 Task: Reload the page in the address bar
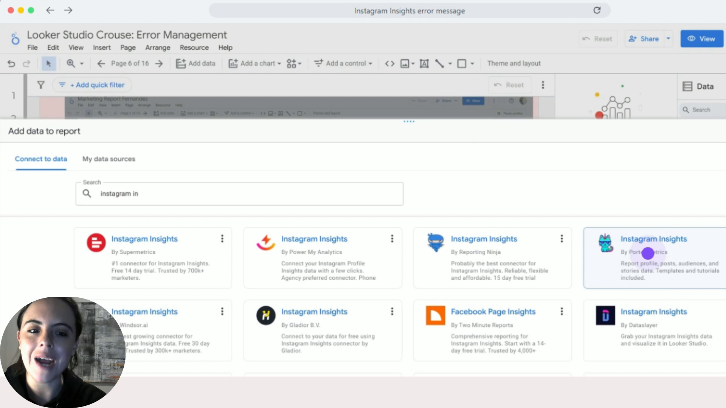[x=597, y=11]
